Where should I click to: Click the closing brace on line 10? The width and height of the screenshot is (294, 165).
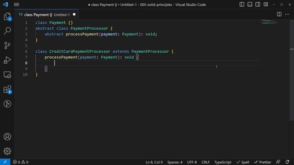click(x=37, y=75)
